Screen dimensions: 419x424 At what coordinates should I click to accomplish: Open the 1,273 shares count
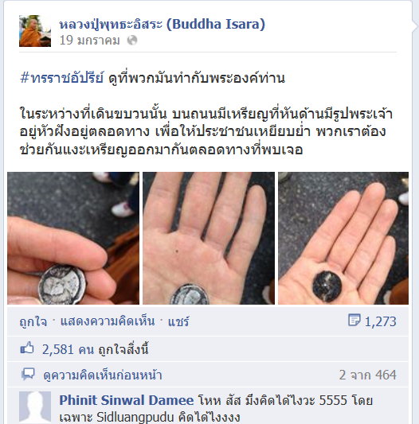(x=381, y=322)
